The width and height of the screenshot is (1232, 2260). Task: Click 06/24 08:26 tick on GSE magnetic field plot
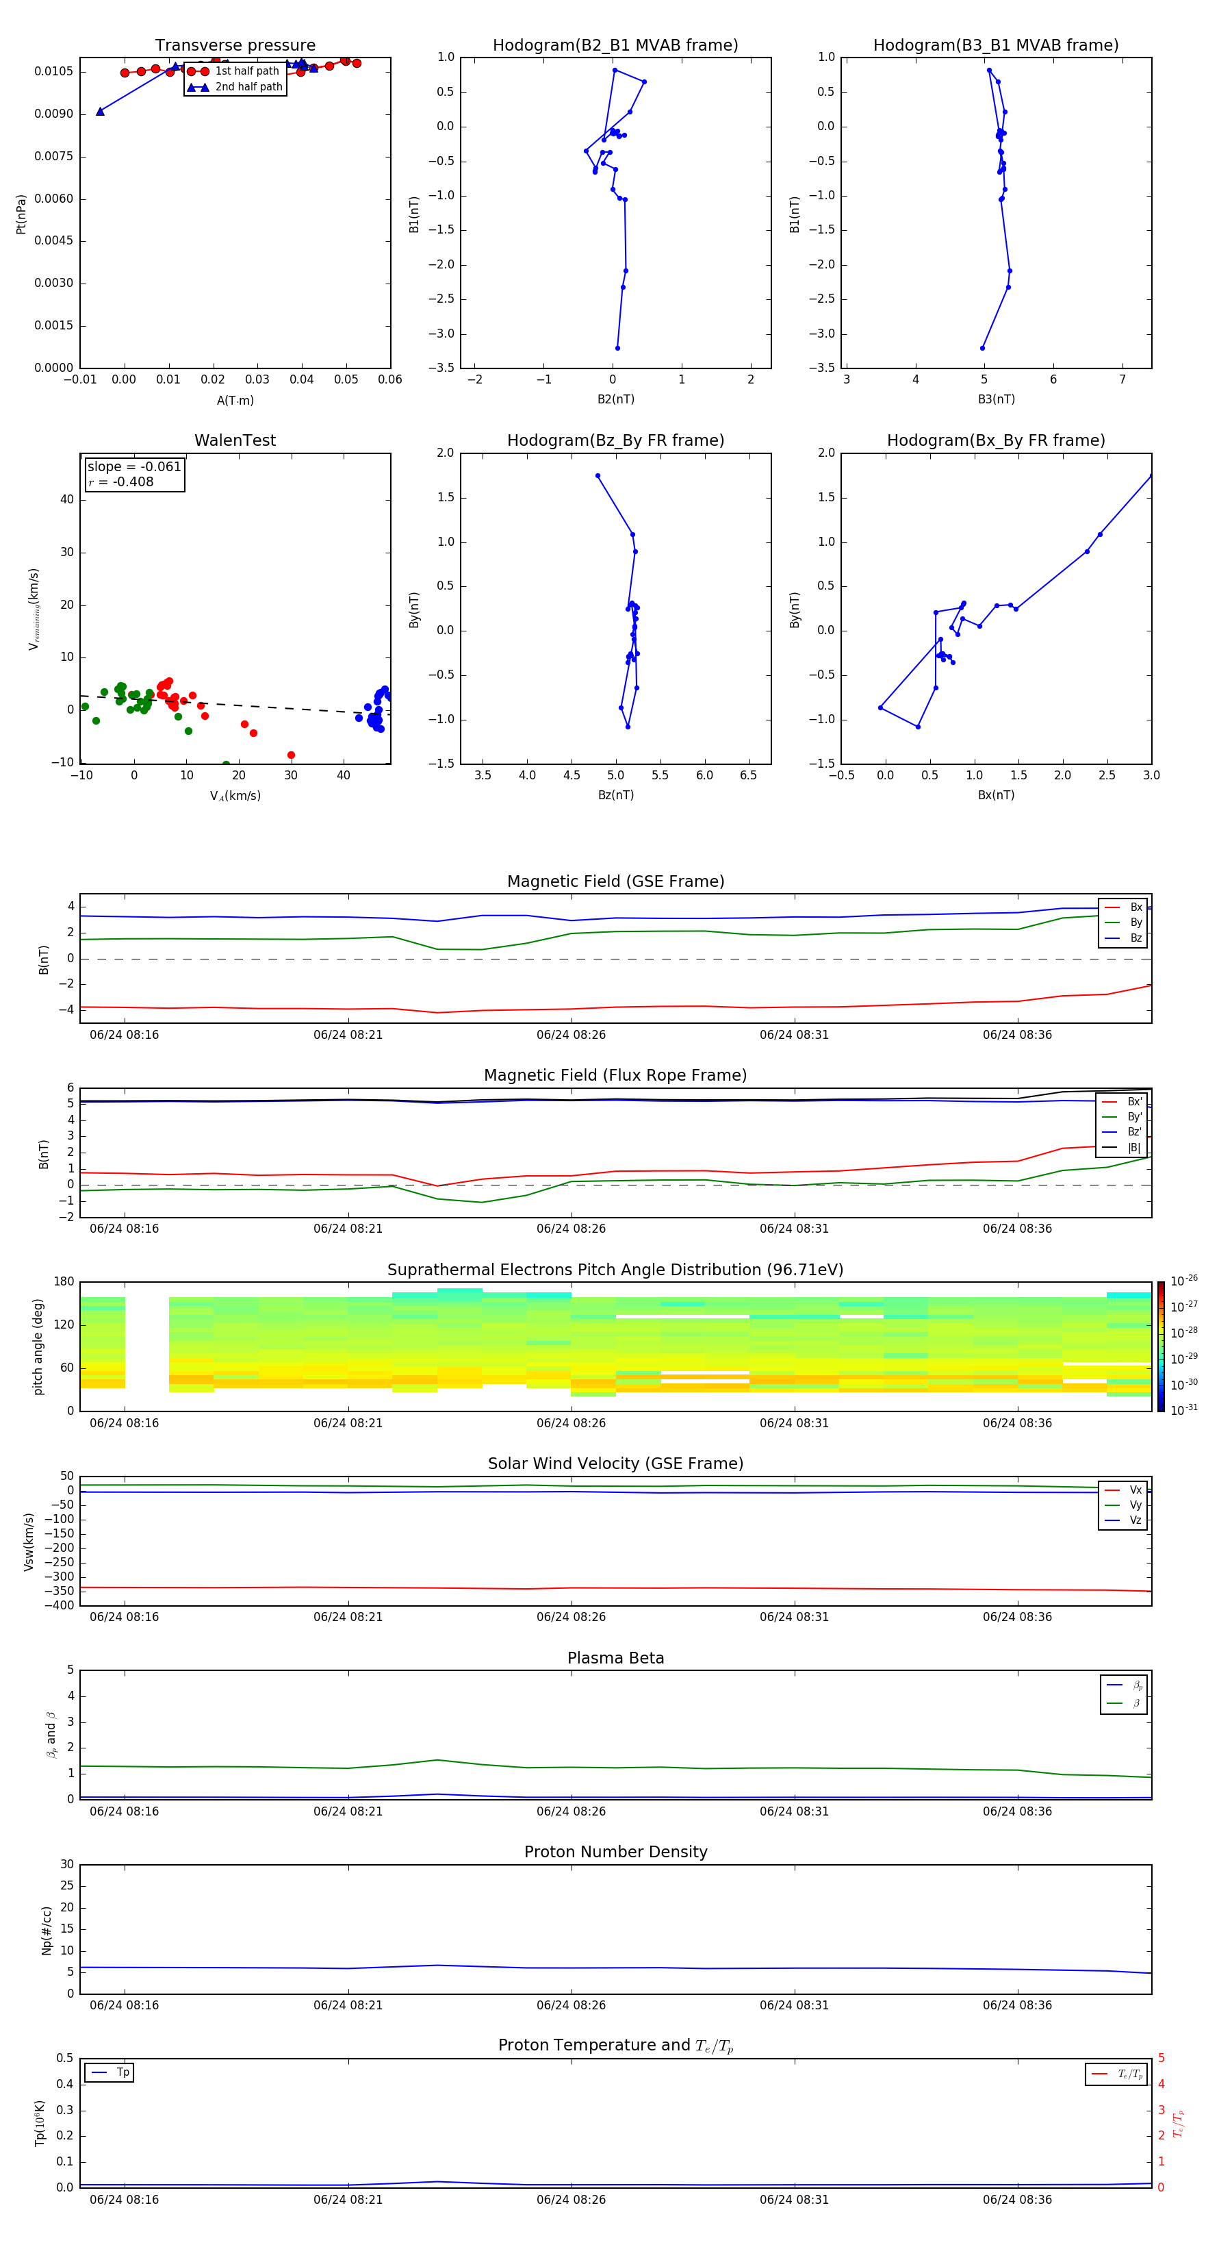[x=571, y=1035]
